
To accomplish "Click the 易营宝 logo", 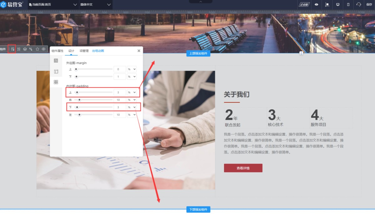I will (x=12, y=5).
